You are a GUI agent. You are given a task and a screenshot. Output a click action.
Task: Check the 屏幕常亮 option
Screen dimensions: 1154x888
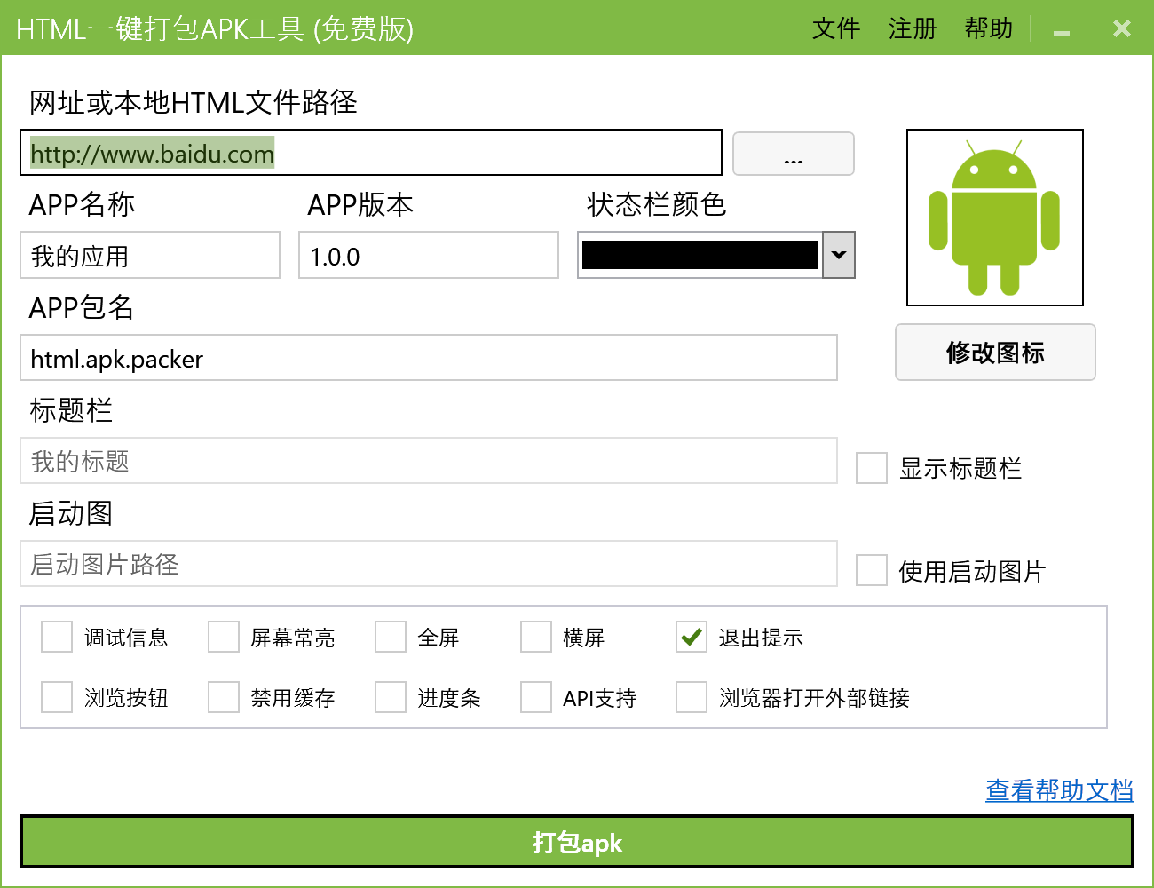223,637
